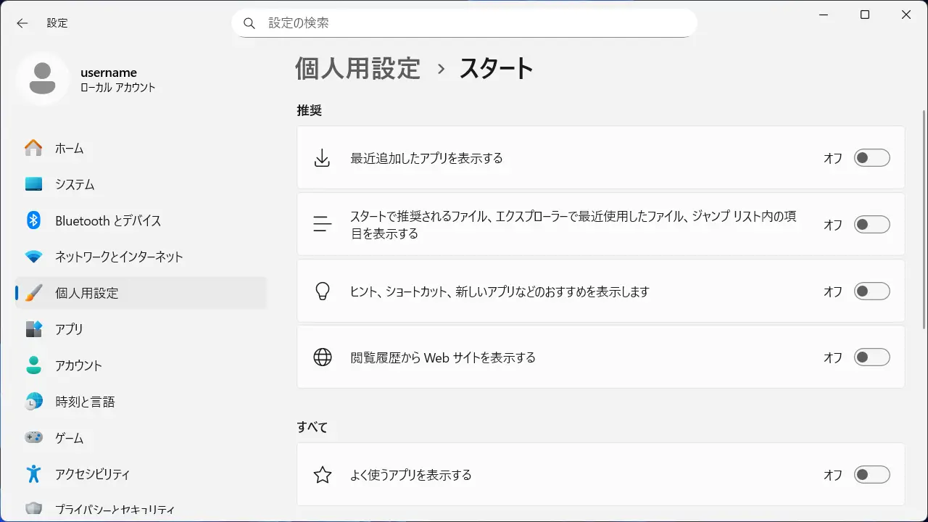Click the アクセシビリティ figure icon
This screenshot has height=522, width=928.
coord(33,474)
